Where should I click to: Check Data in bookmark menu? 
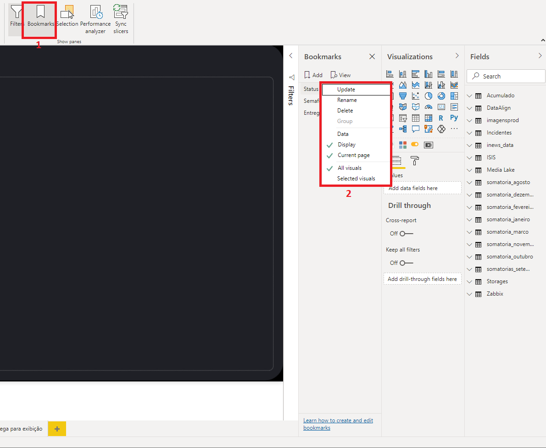point(356,134)
